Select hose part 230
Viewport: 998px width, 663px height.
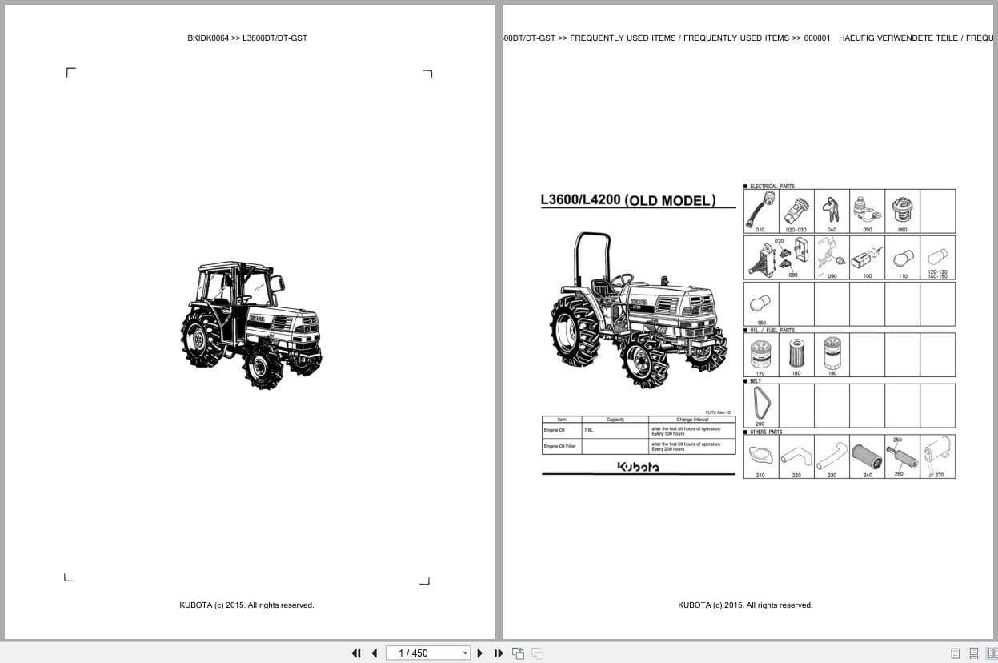(x=832, y=457)
